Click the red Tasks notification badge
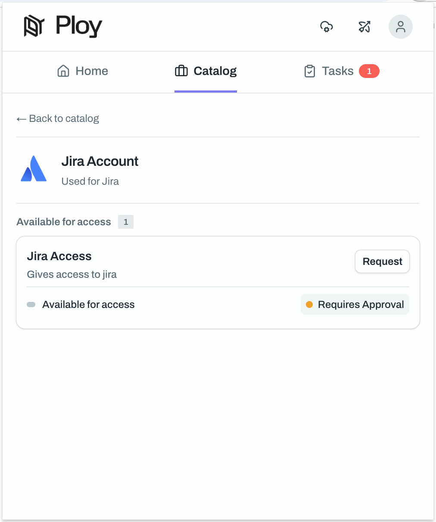Viewport: 436px width, 522px height. coord(369,71)
